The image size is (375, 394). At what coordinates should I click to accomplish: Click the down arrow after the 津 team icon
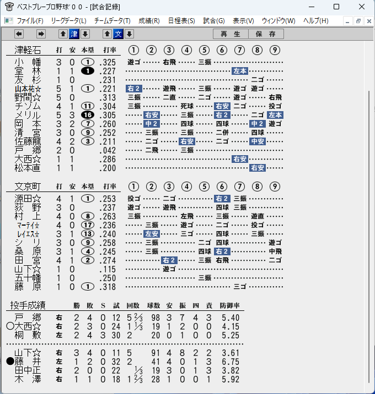click(x=85, y=34)
